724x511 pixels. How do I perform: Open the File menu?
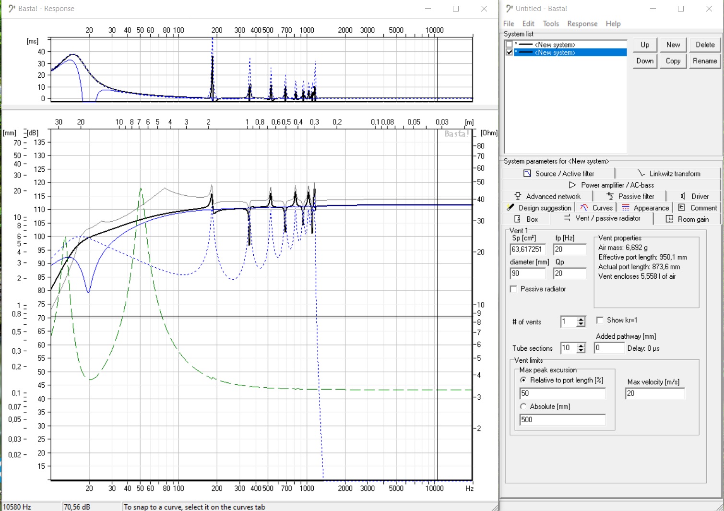[x=509, y=24]
